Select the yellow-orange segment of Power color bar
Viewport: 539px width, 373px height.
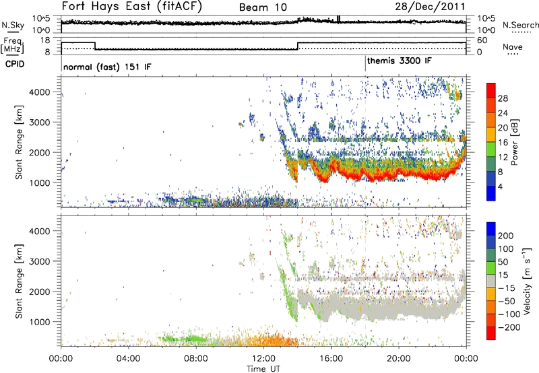tap(491, 135)
